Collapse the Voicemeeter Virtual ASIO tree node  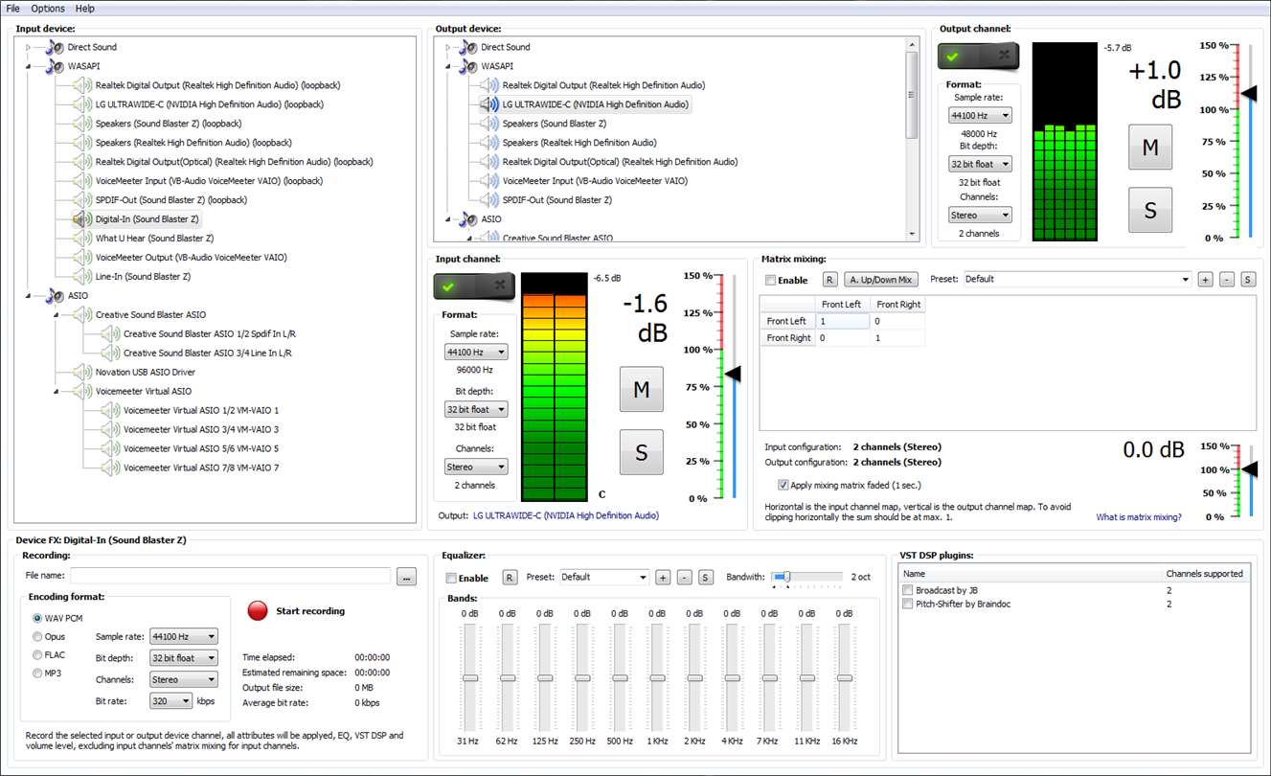(57, 392)
